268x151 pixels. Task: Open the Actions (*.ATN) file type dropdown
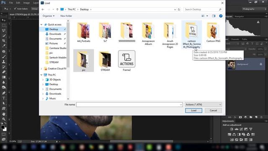pyautogui.click(x=204, y=104)
